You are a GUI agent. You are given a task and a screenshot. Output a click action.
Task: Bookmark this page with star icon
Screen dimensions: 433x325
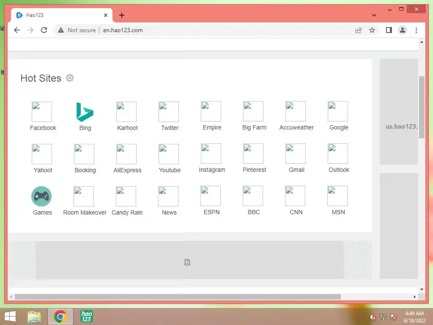click(372, 30)
